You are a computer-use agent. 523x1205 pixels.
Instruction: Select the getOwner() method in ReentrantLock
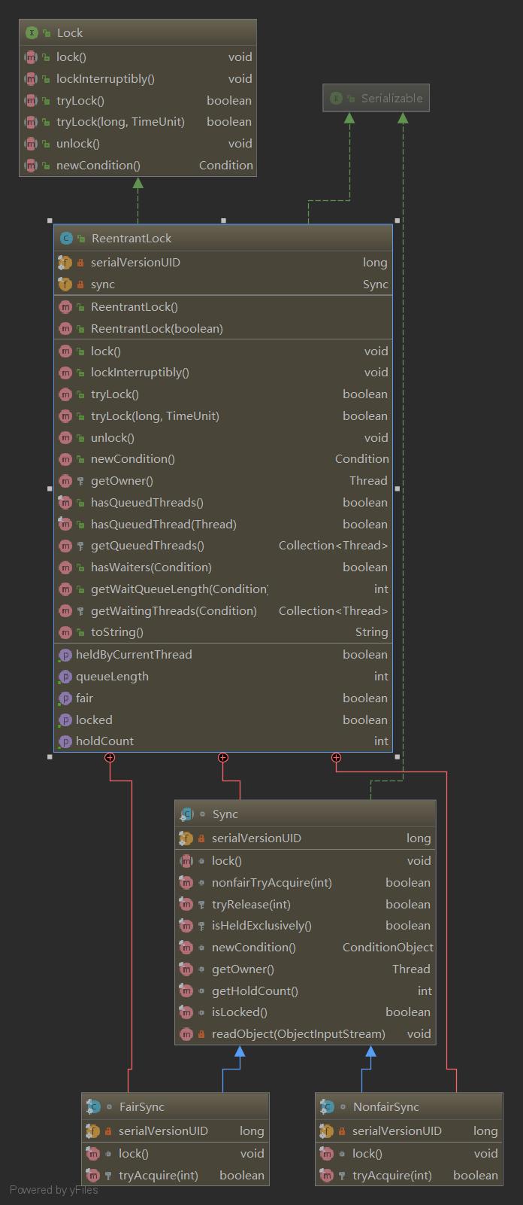point(223,480)
